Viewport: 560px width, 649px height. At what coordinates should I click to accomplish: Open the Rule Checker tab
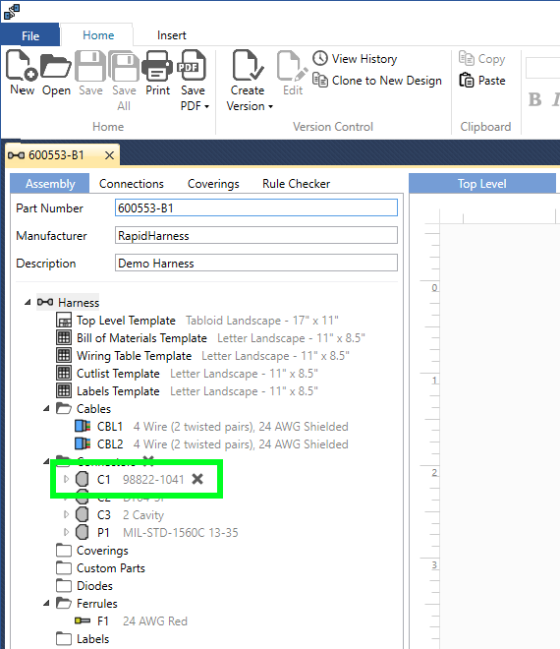tap(296, 183)
